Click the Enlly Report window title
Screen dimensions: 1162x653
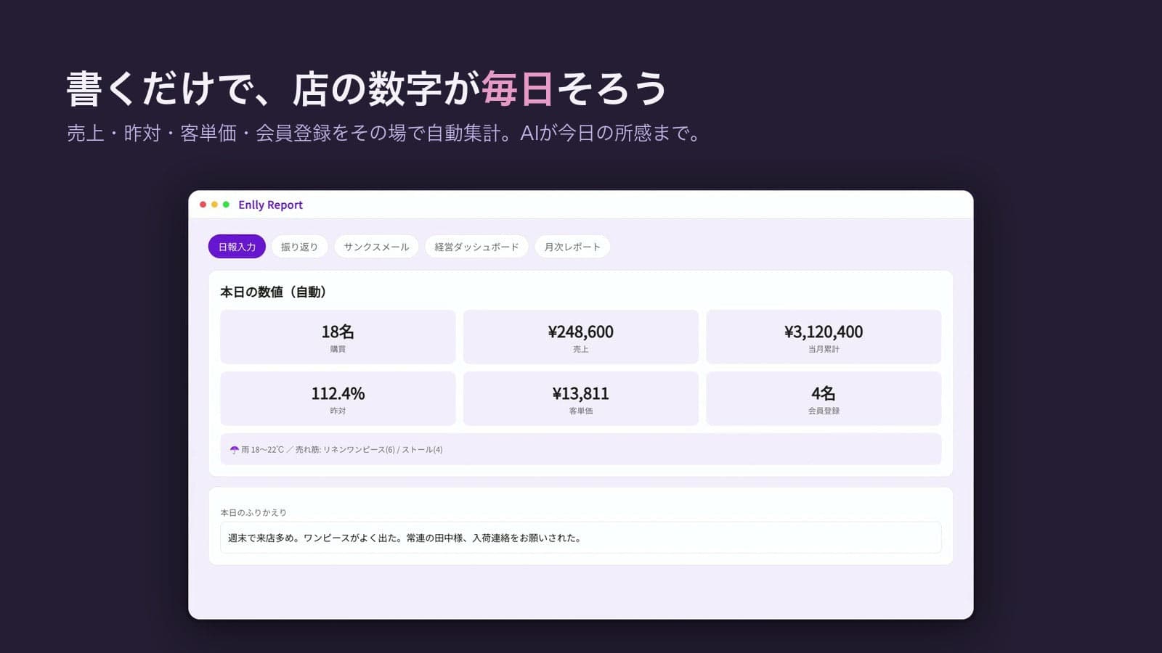270,205
